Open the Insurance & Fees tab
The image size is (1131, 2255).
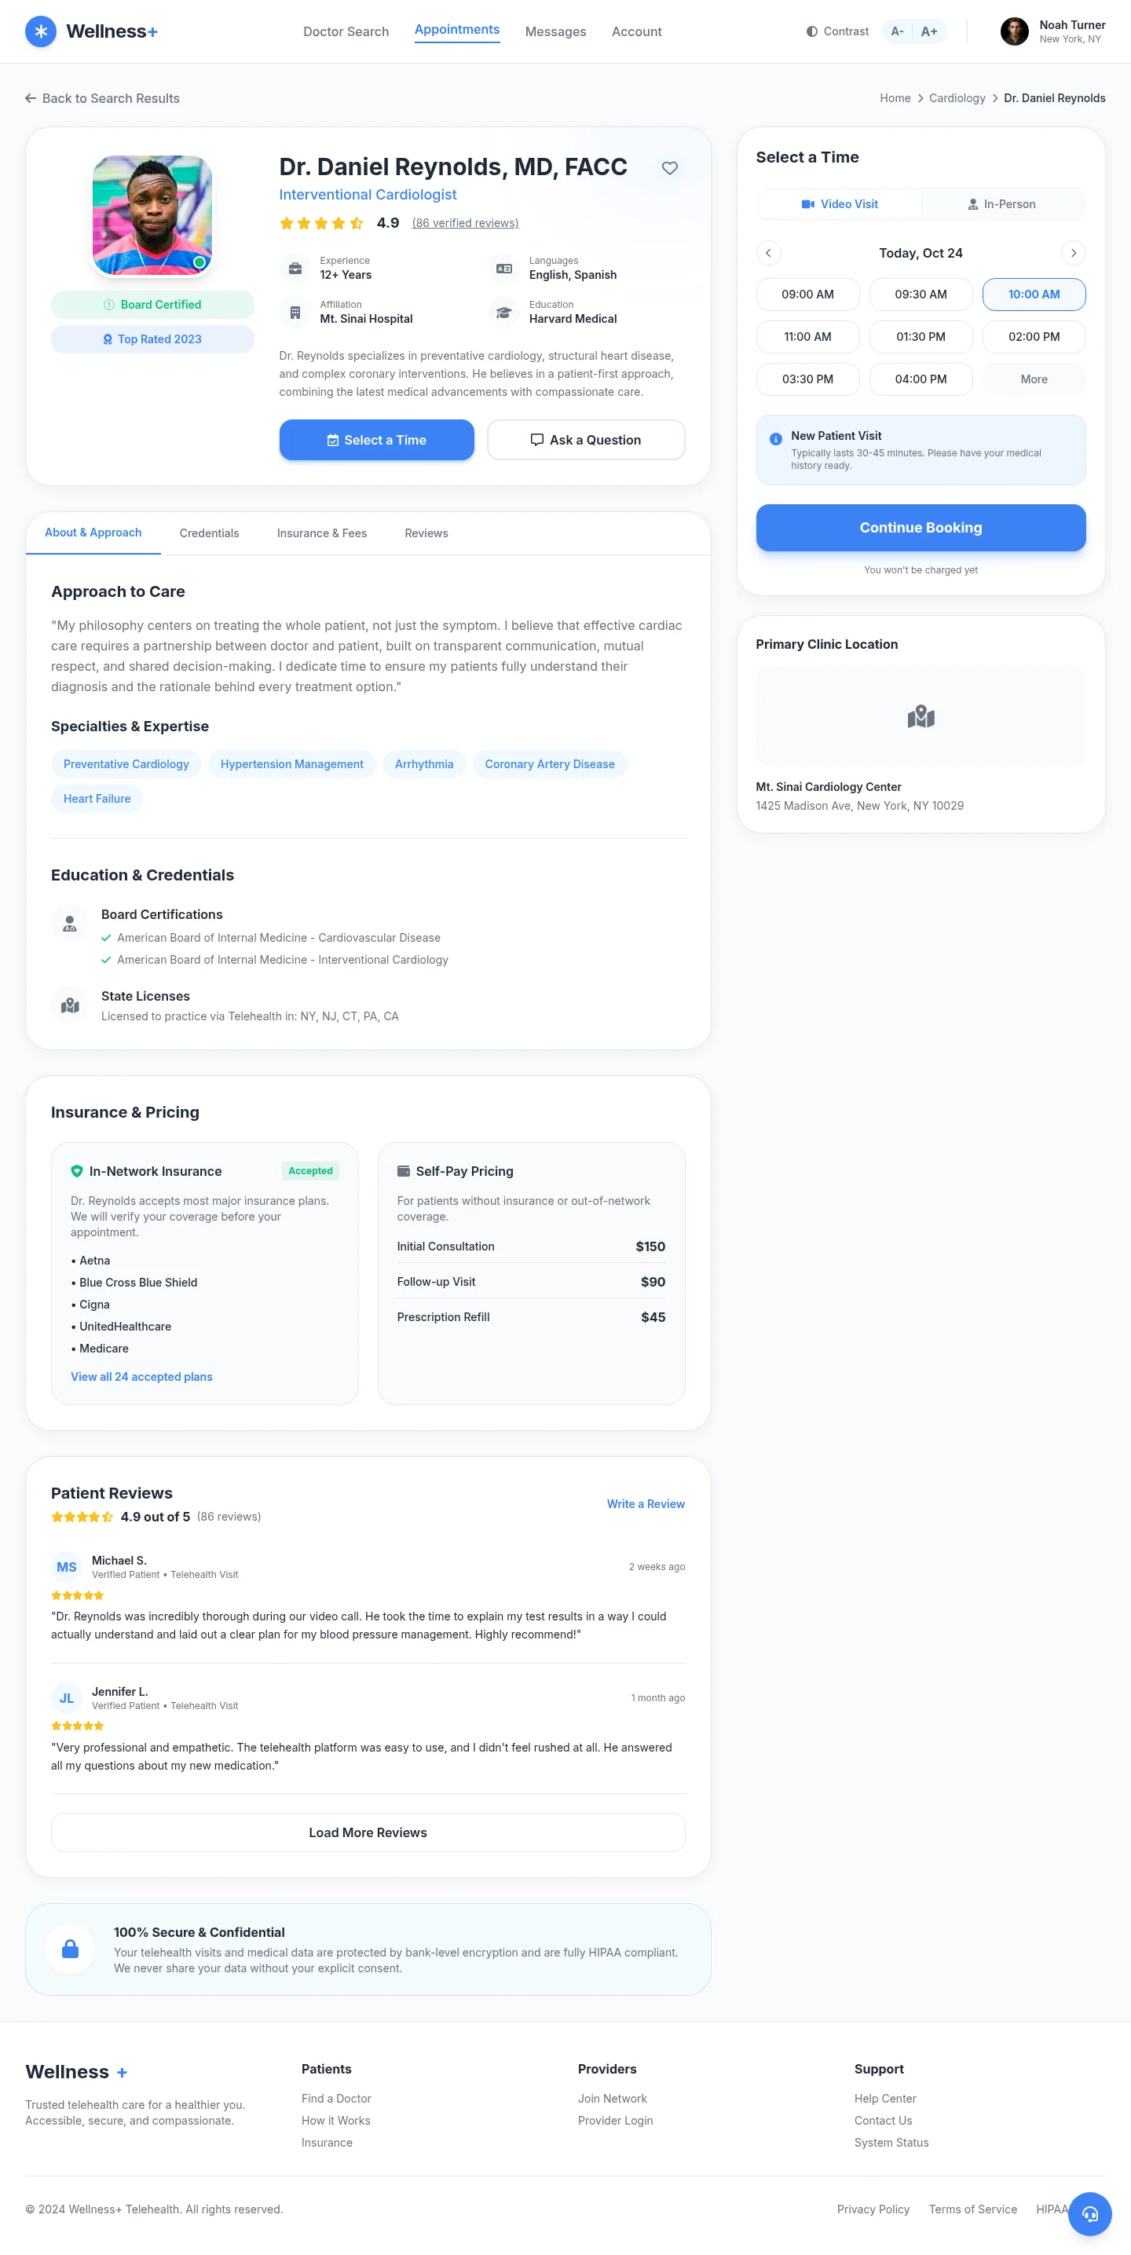(x=321, y=533)
